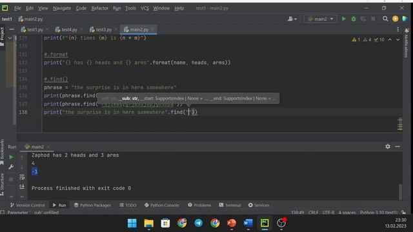Hide the Run tool window

tap(398, 146)
